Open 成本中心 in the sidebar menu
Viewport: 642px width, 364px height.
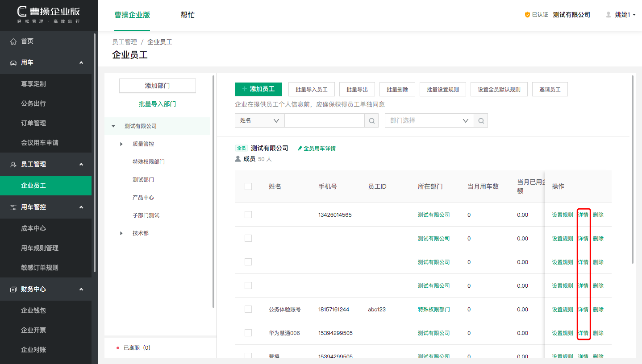point(33,228)
